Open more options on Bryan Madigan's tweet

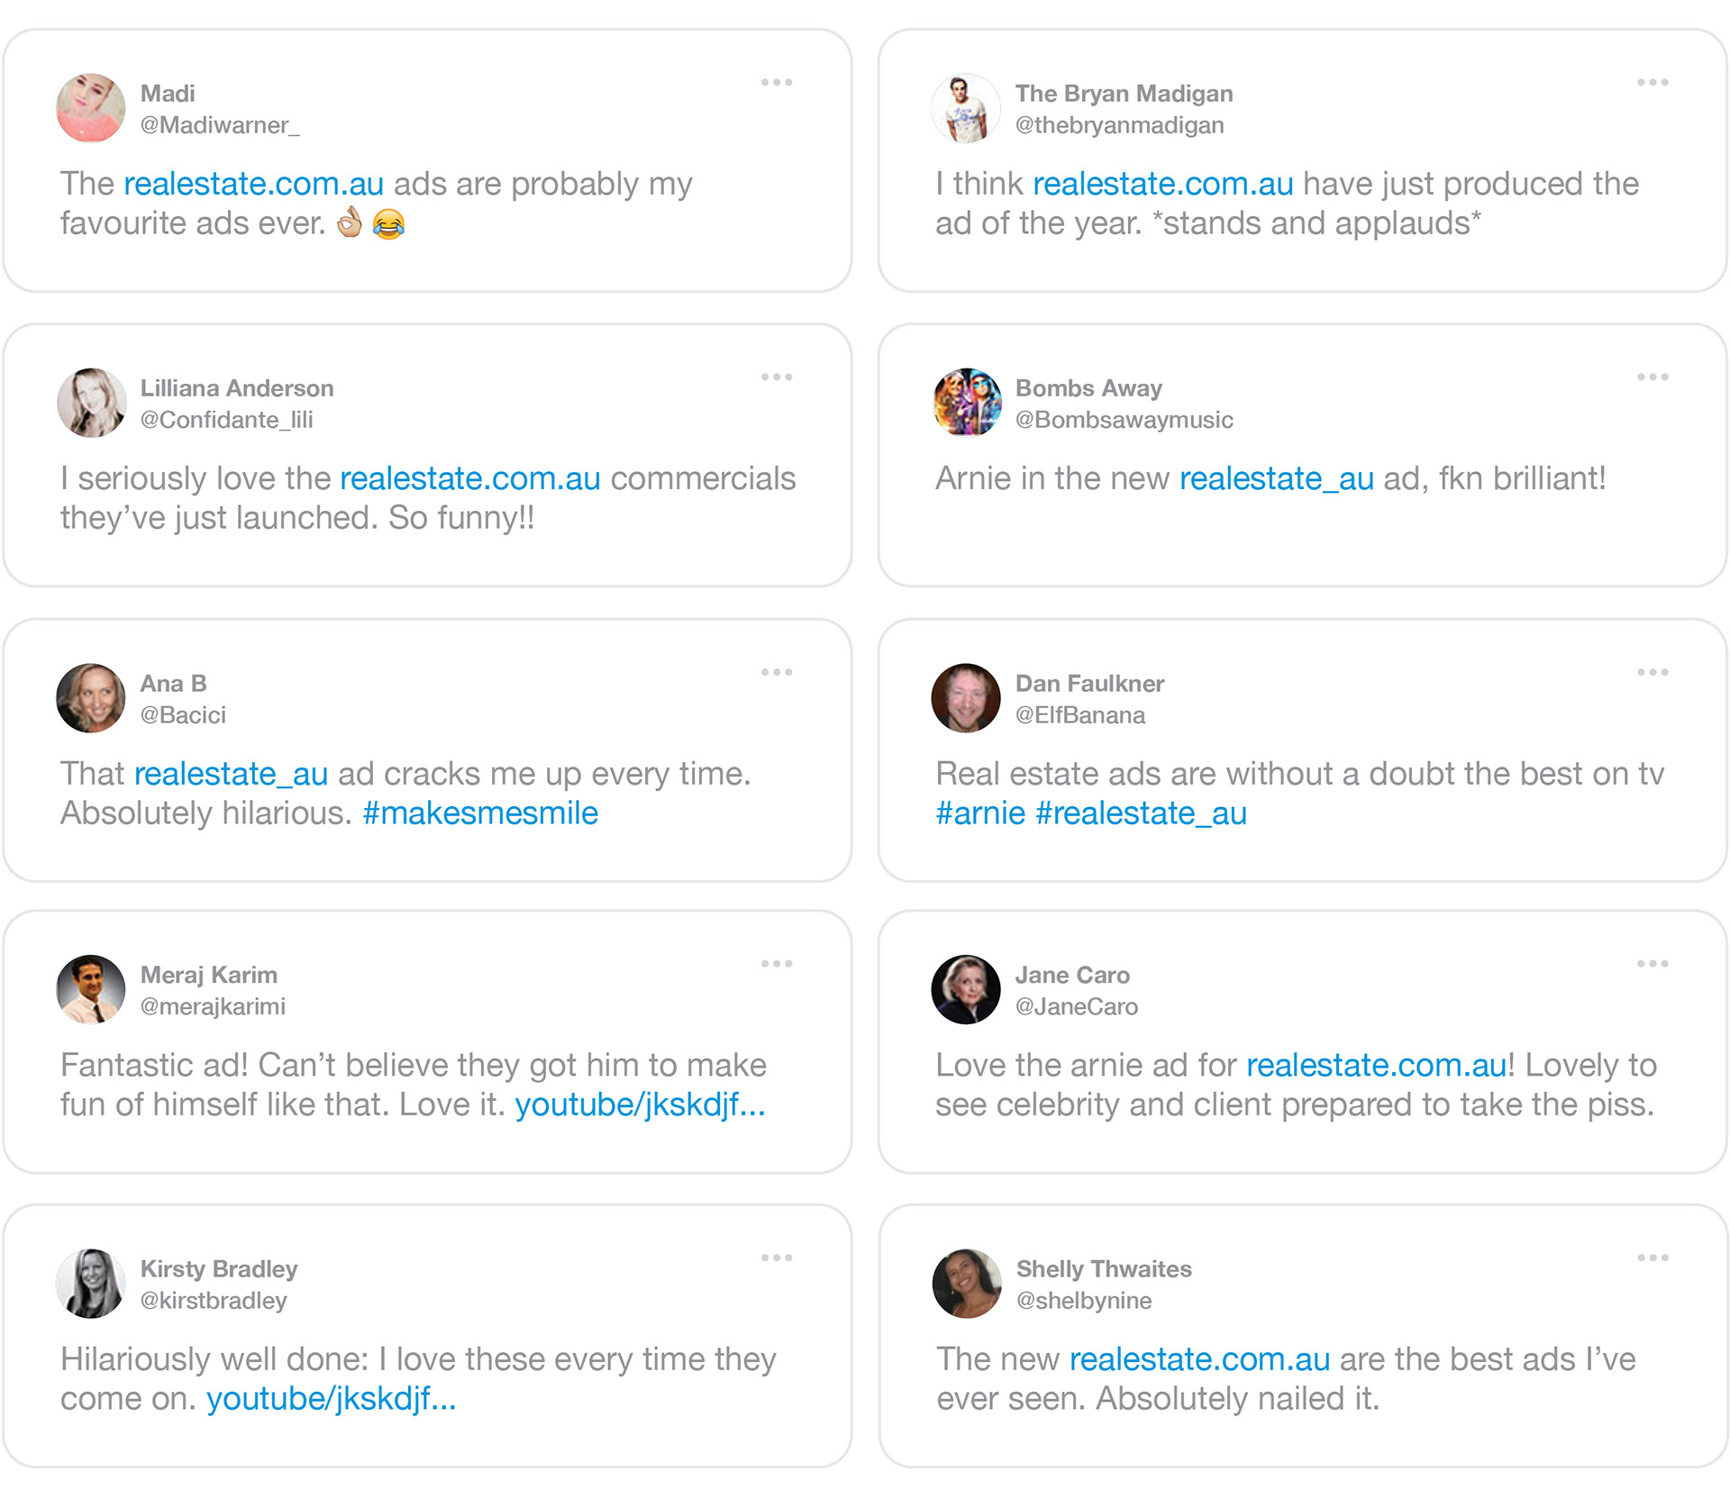point(1652,82)
